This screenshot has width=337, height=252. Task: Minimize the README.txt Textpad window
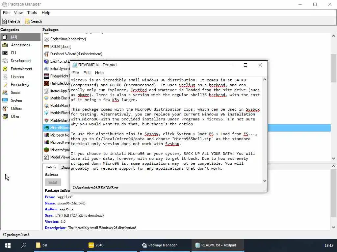coord(231,65)
